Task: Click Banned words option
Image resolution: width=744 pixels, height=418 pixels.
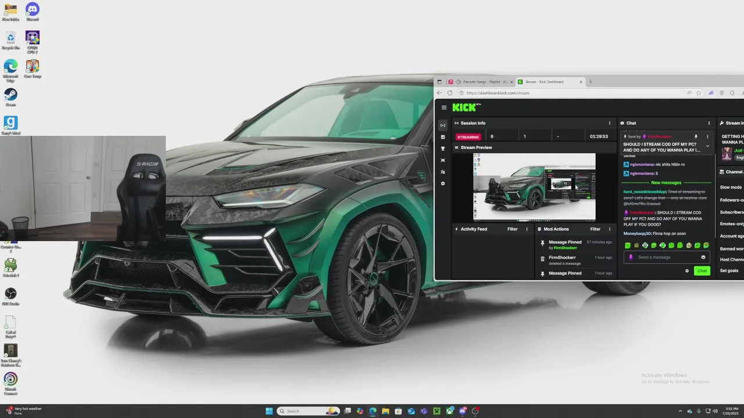Action: [732, 248]
